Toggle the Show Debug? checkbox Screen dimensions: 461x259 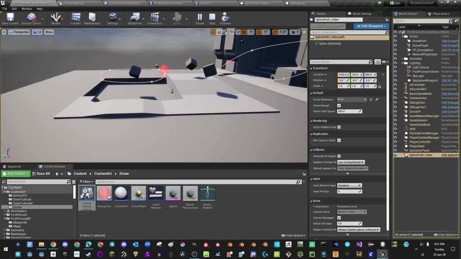[x=339, y=105]
